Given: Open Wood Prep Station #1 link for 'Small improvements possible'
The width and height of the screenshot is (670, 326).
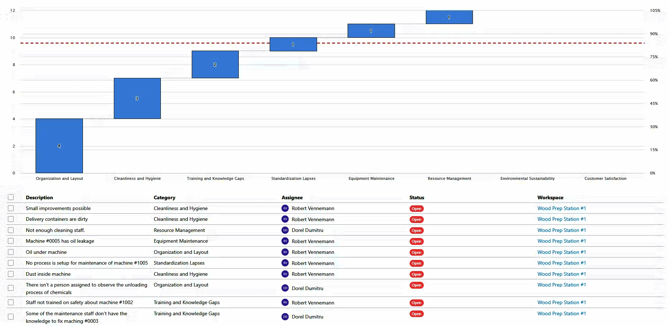Looking at the screenshot, I should tap(562, 208).
